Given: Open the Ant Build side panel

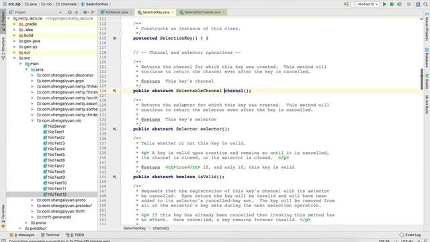Looking at the screenshot, I should (427, 104).
